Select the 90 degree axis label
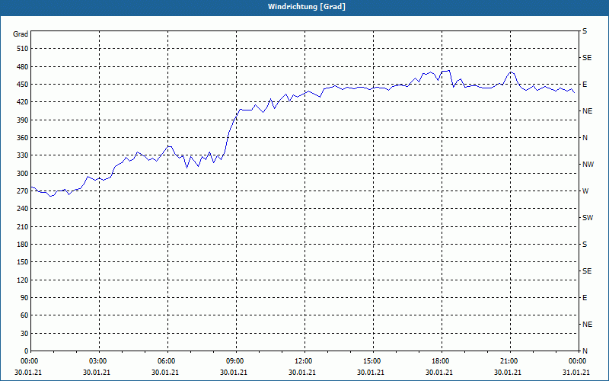This screenshot has height=381, width=609. click(24, 298)
